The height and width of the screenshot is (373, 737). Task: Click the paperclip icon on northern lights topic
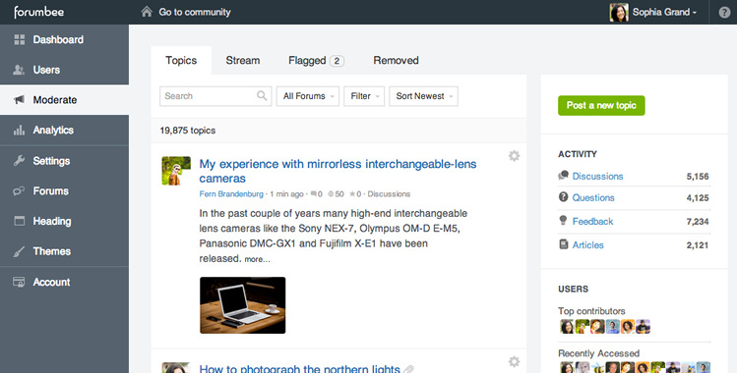[408, 369]
